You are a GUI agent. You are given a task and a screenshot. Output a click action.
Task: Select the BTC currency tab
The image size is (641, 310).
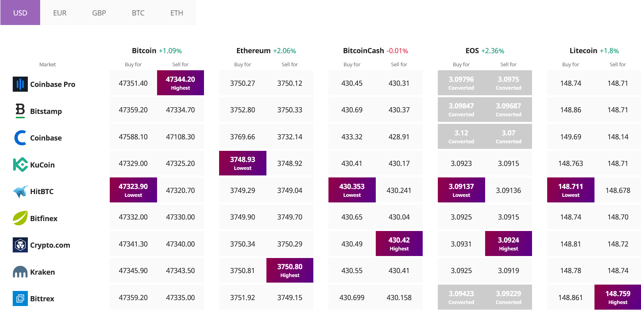coord(138,13)
